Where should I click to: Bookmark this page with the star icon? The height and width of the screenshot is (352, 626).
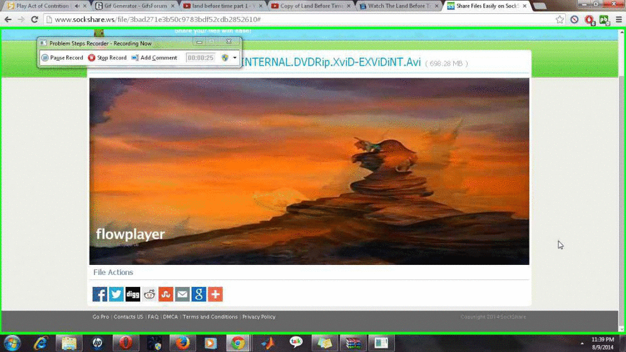[x=560, y=19]
